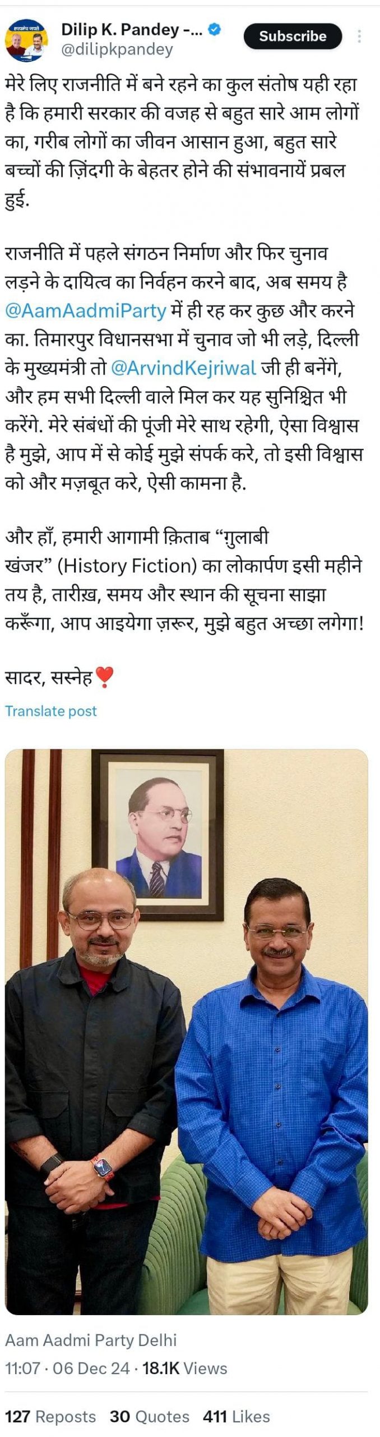Open the attached photo of two men
The height and width of the screenshot is (1437, 380).
(187, 1031)
